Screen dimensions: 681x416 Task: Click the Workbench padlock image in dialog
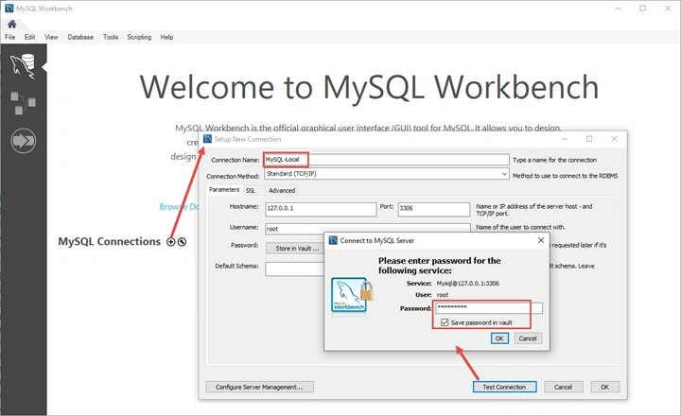[x=352, y=295]
